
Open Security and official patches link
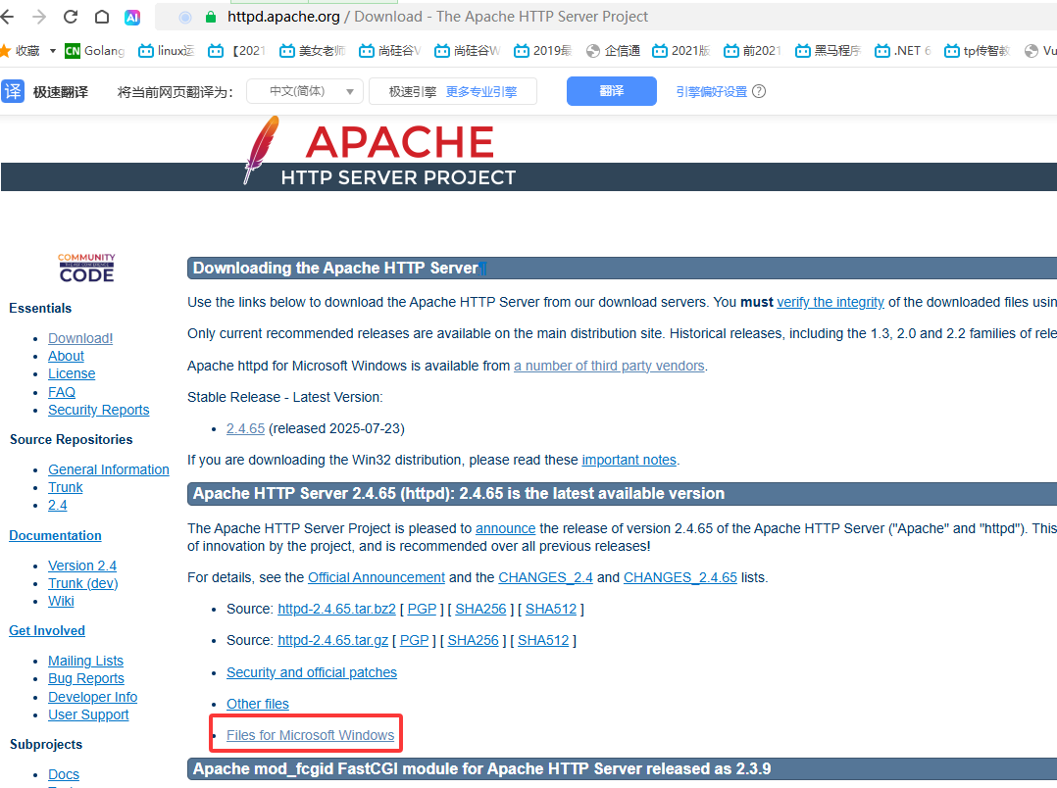click(x=312, y=672)
